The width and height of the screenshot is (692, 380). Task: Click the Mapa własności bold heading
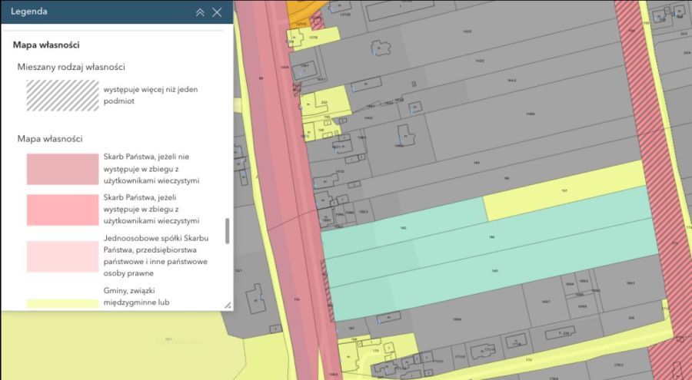47,45
